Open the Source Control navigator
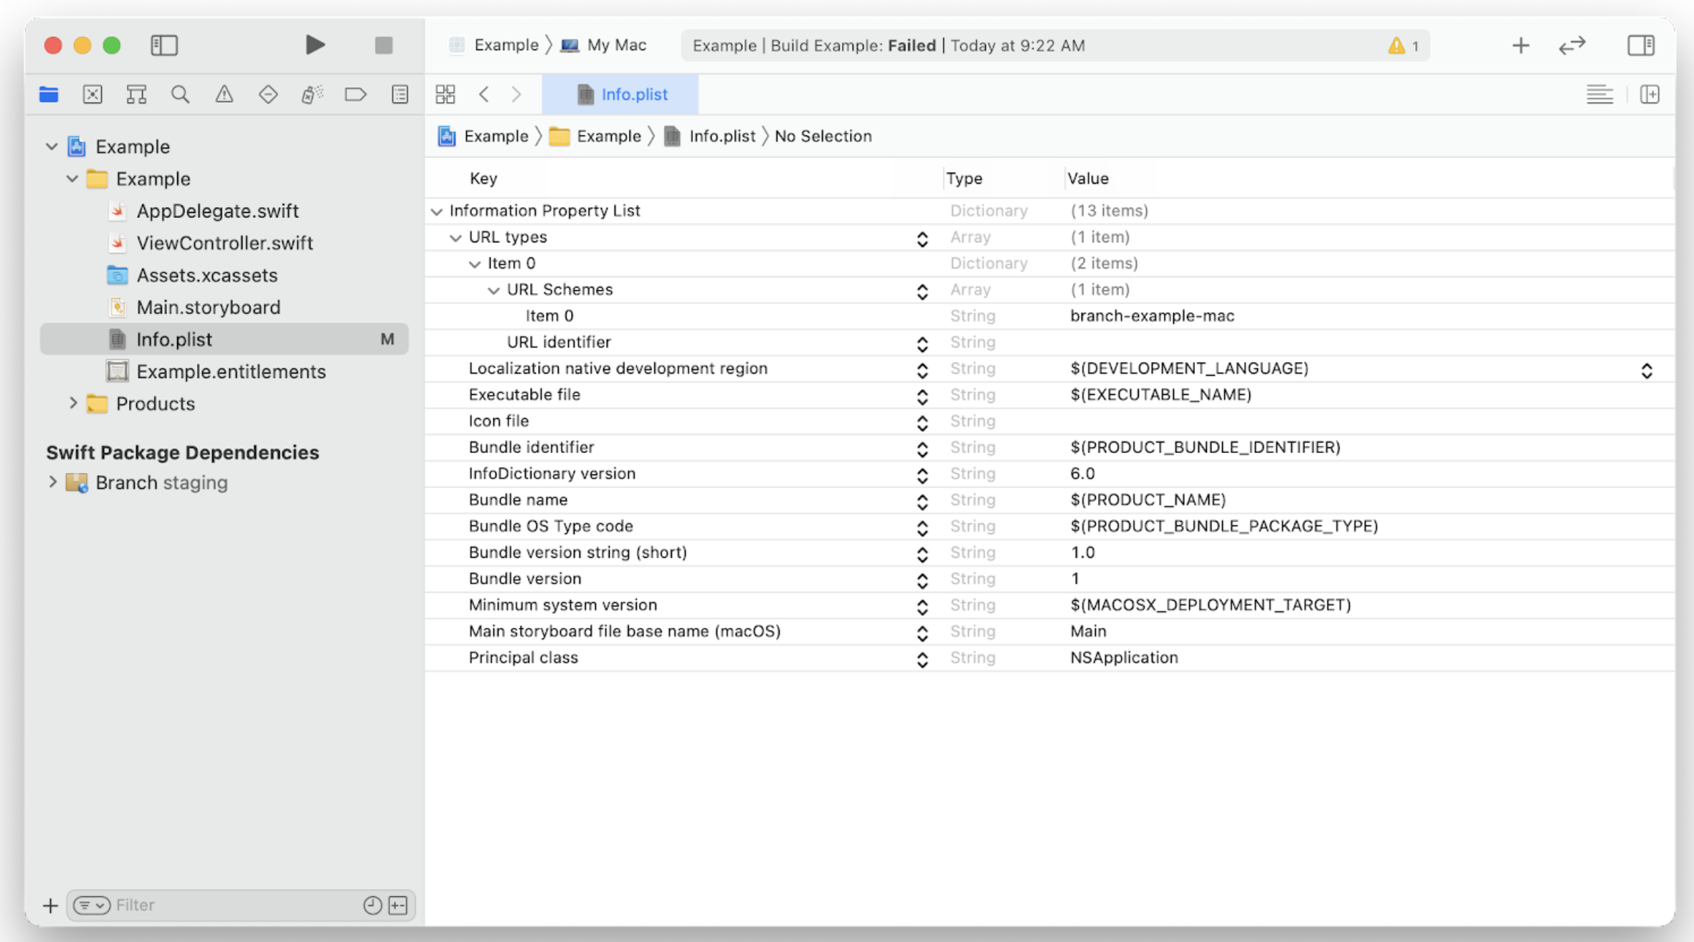 tap(93, 94)
